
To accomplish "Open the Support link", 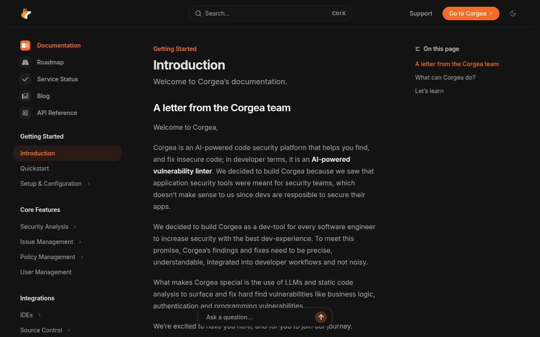I will (421, 13).
